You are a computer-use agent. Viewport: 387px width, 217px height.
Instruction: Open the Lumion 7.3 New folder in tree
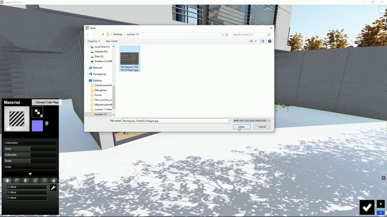click(101, 110)
